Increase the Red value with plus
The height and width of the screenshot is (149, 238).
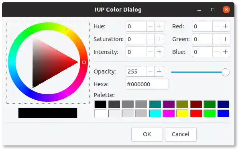[x=226, y=26]
